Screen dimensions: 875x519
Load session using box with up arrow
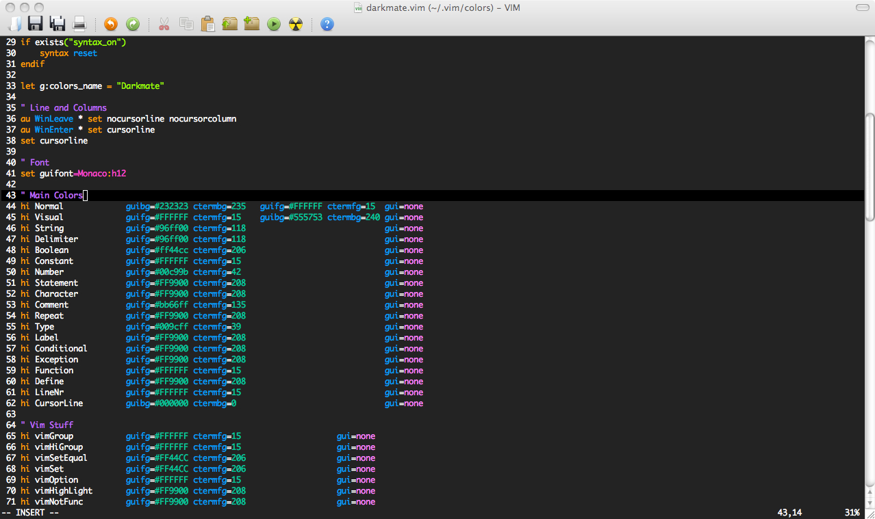point(229,25)
